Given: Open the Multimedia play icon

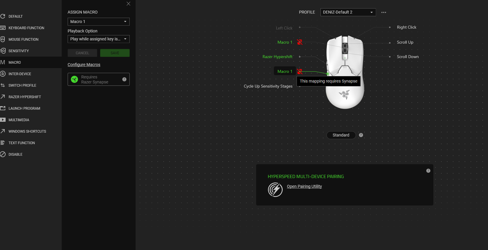Looking at the screenshot, I should tap(3, 120).
